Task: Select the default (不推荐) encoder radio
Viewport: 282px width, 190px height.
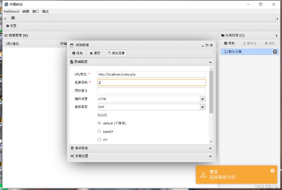Action: point(99,123)
